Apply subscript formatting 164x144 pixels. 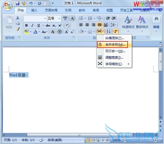tap(54, 25)
